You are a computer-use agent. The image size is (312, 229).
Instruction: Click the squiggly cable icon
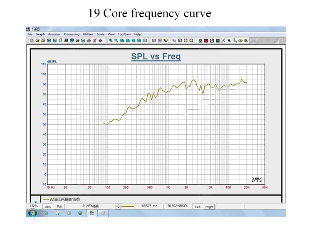pos(235,41)
